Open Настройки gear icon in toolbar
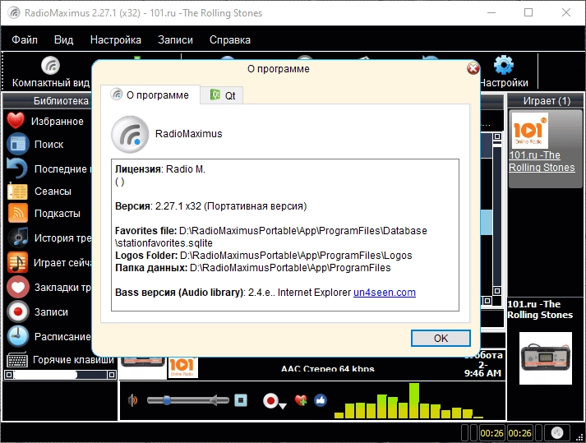This screenshot has width=586, height=443. [x=504, y=66]
